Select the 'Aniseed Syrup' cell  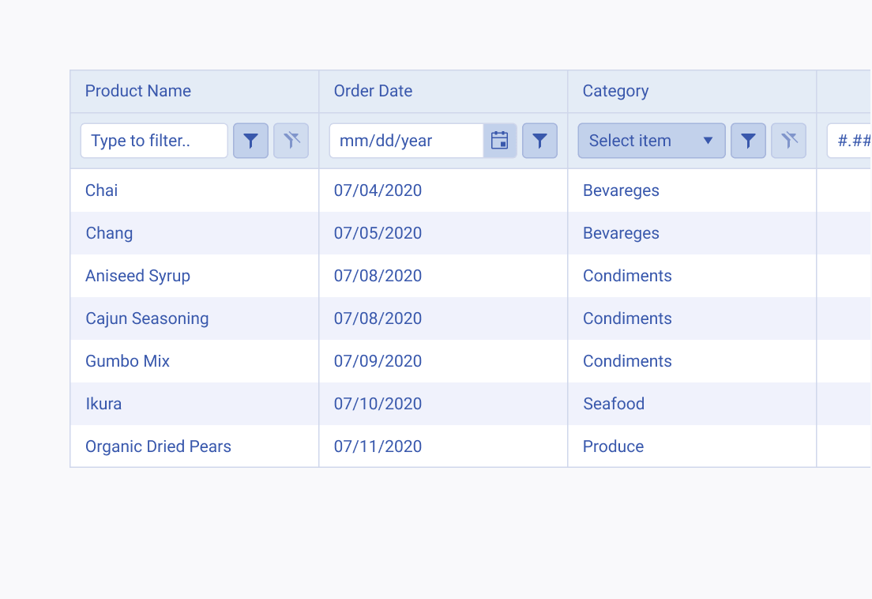pyautogui.click(x=194, y=276)
